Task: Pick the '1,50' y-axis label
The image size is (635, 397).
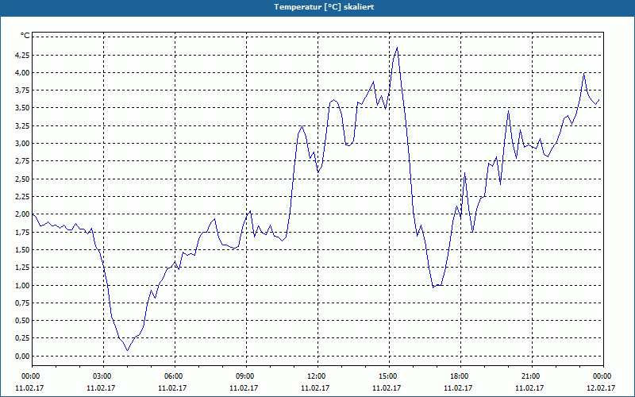Action: [22, 249]
